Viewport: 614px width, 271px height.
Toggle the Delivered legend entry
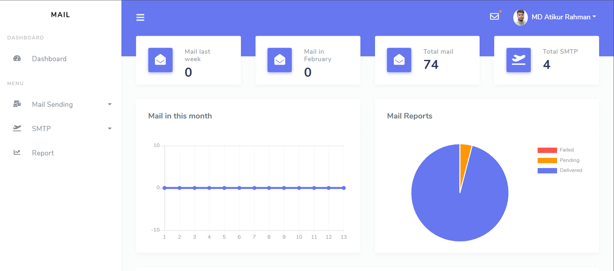pyautogui.click(x=560, y=170)
